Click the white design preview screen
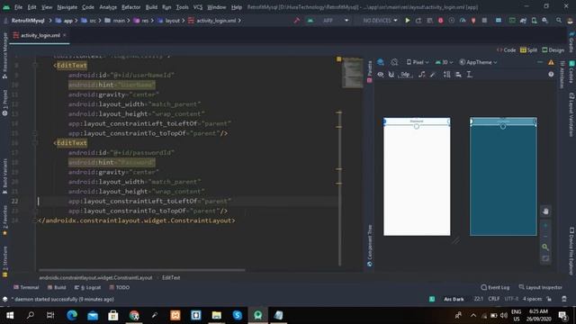The width and height of the screenshot is (576, 324). coord(417,176)
